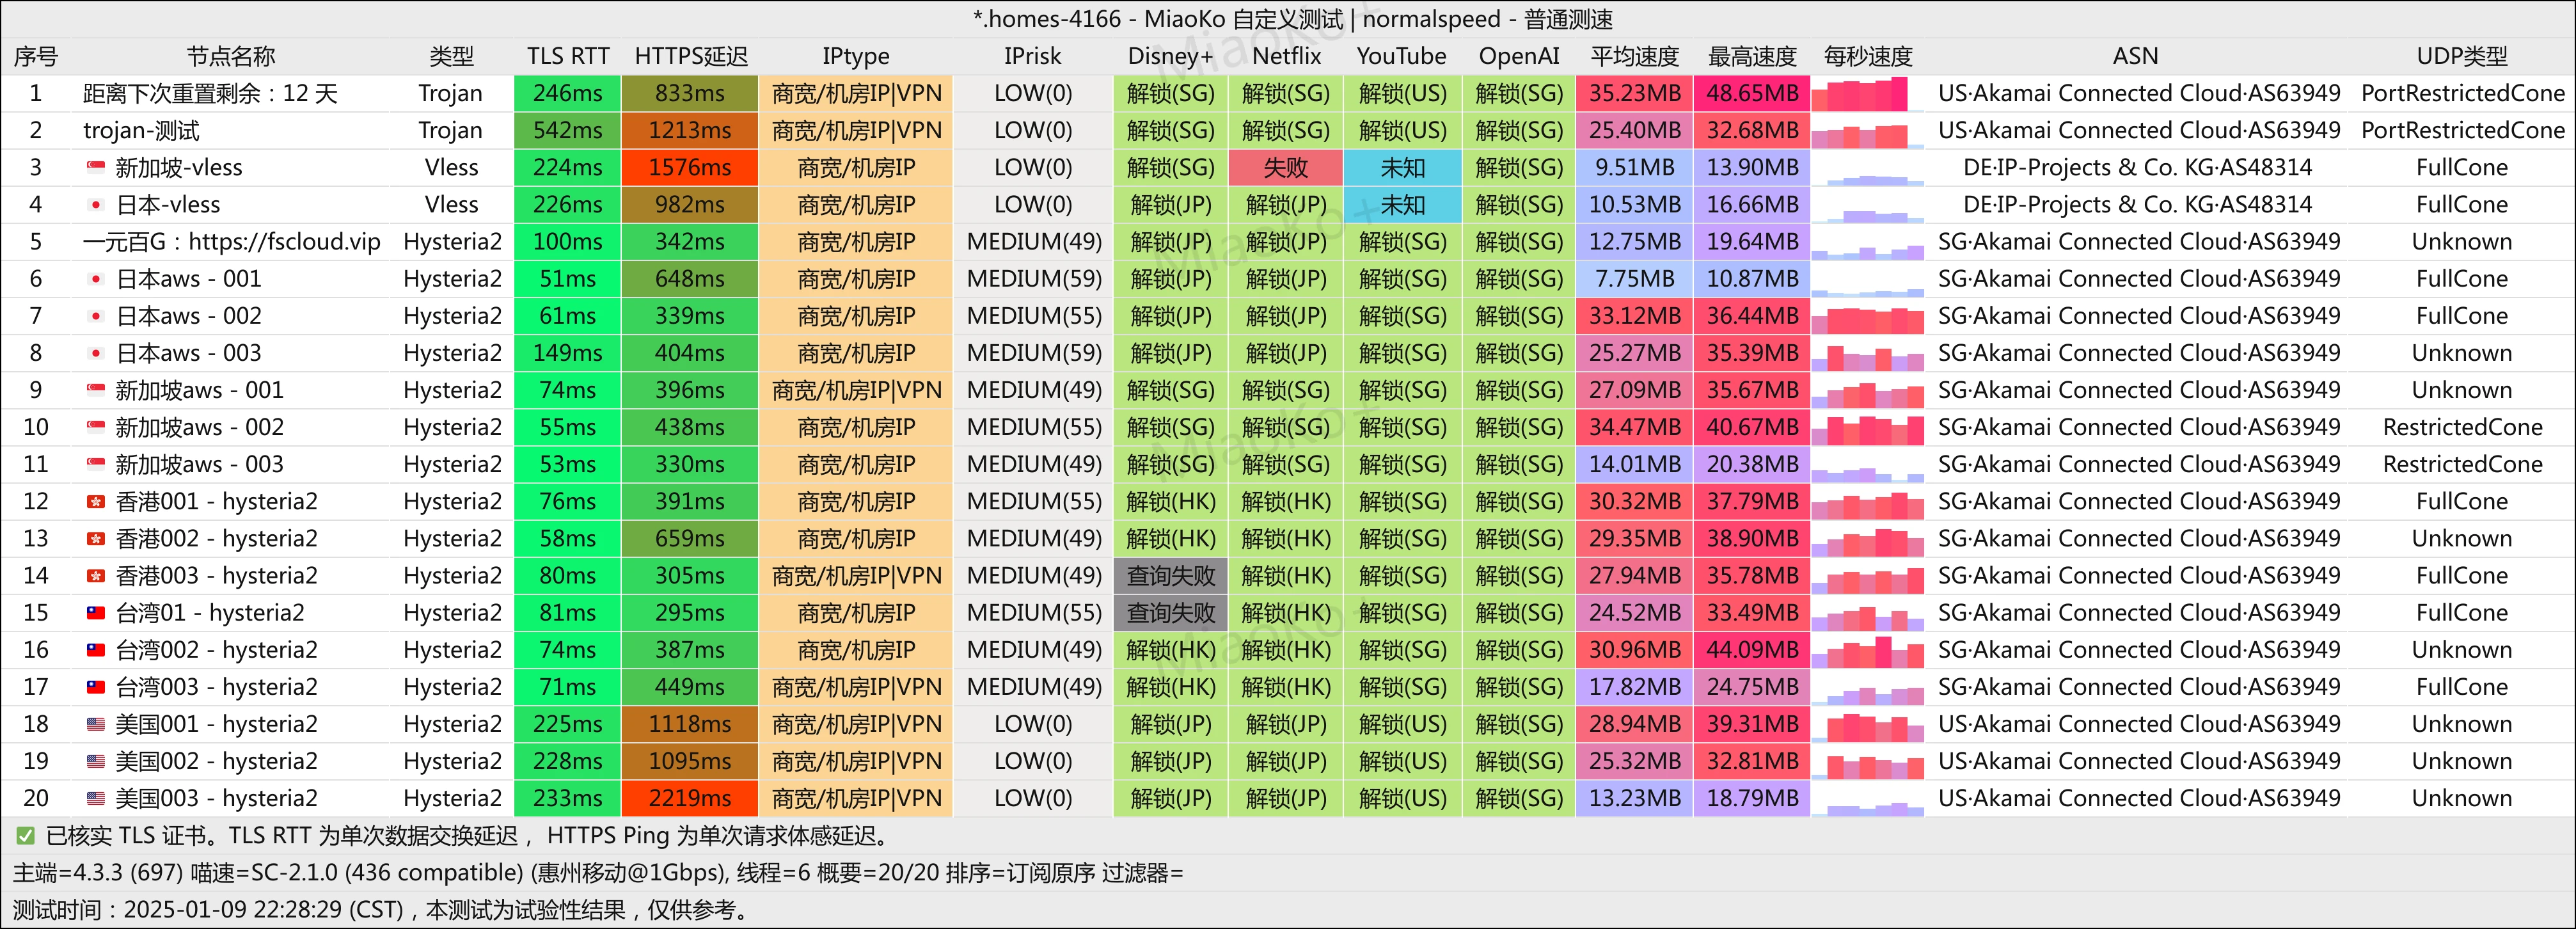Click the DE·IP-Projects ASN cell for 新加坡-vless

tap(2137, 167)
